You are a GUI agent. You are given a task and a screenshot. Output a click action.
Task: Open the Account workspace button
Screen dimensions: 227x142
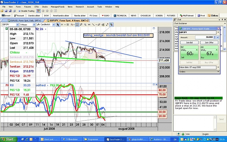click(19, 16)
